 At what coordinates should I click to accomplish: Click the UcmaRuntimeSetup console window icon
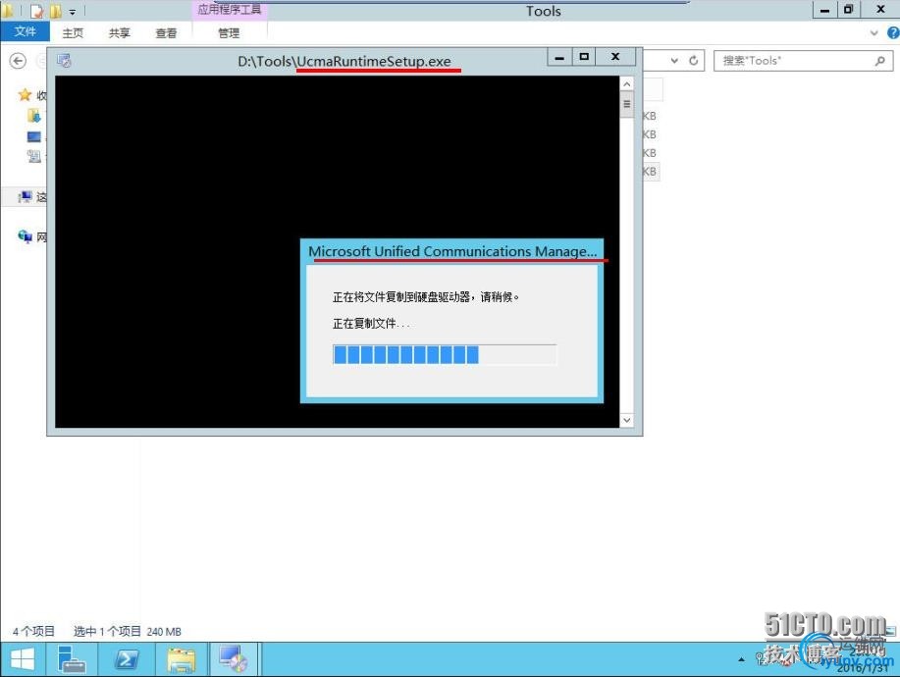64,60
